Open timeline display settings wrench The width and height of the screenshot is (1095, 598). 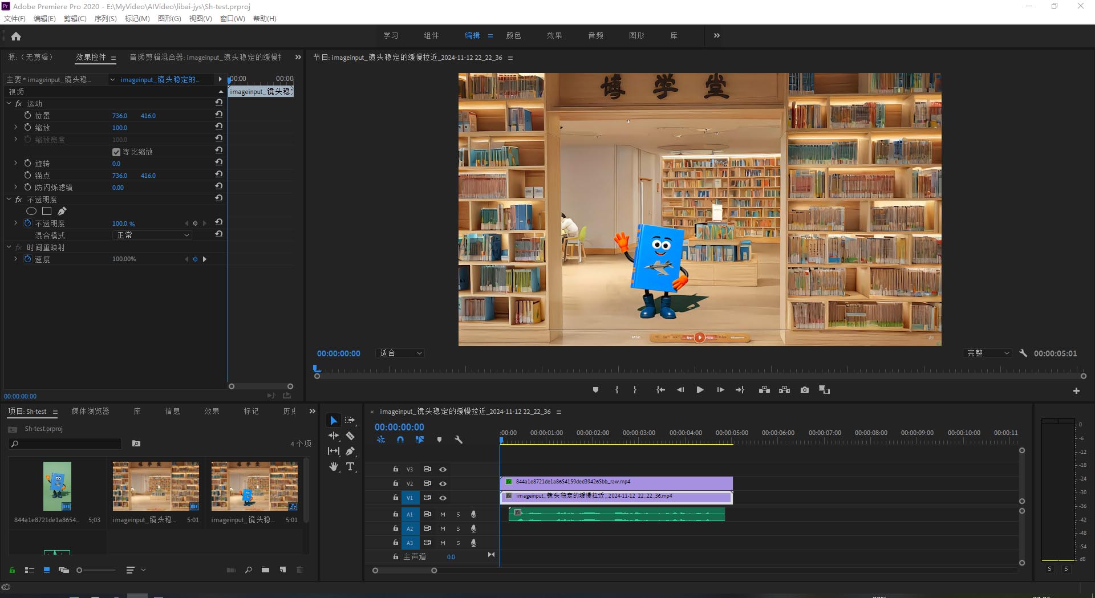459,440
